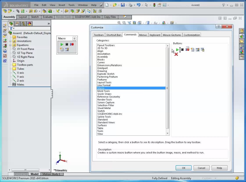This screenshot has height=182, width=246.
Task: Click Cancel in the Customize dialog
Action: 201,168
